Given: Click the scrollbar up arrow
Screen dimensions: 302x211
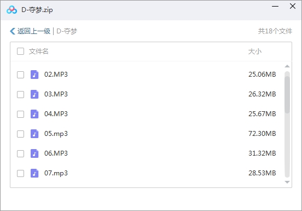Looking at the screenshot, I should 287,66.
